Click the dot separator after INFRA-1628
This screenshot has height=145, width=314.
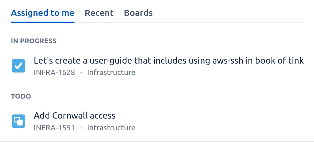pos(81,72)
